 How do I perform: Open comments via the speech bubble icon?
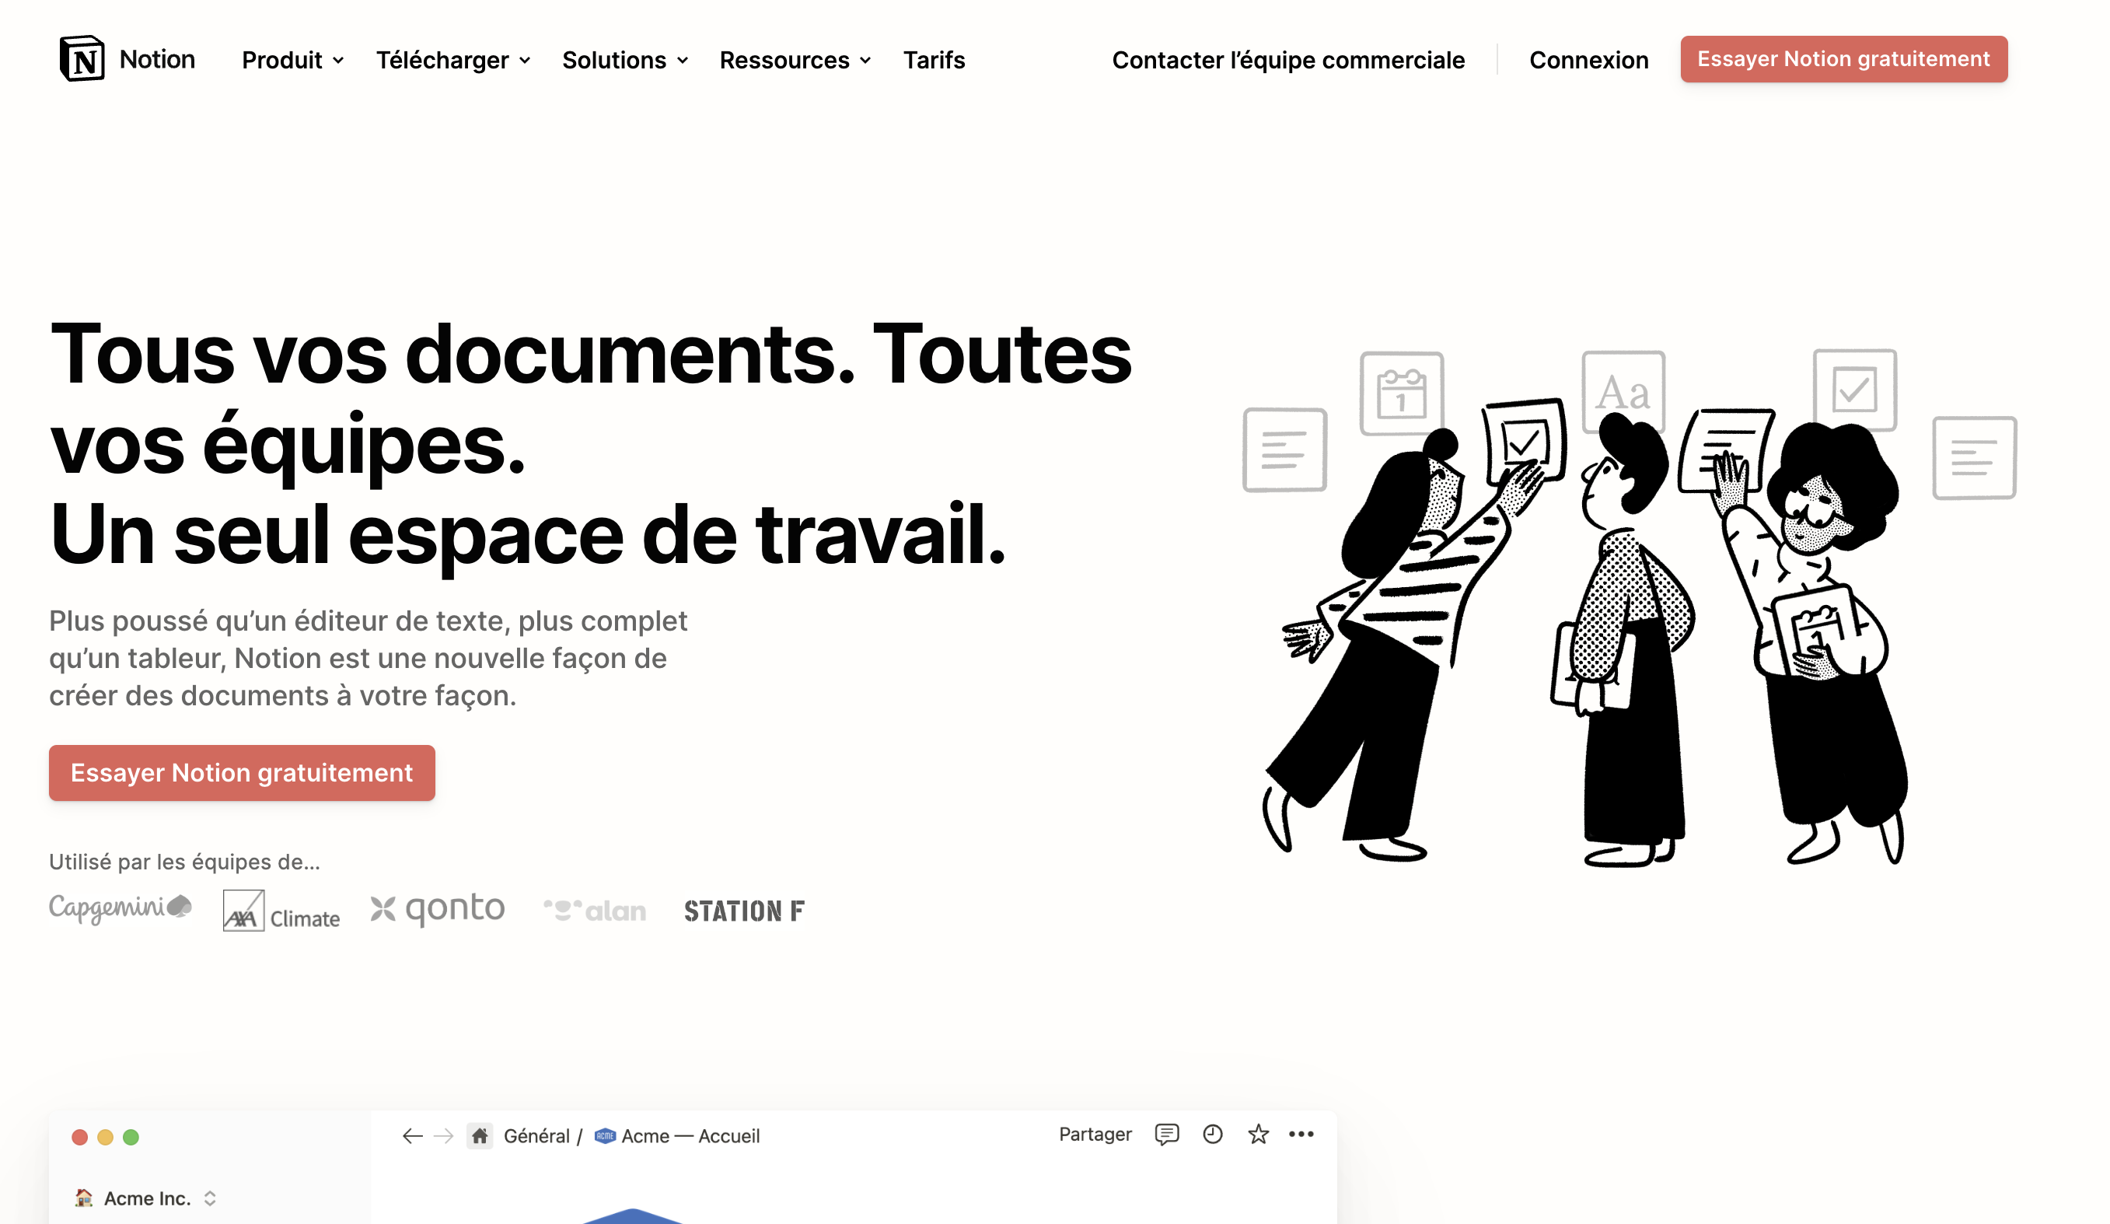1167,1135
